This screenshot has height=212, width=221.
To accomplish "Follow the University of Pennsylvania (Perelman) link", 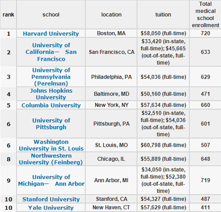I will tap(51, 77).
